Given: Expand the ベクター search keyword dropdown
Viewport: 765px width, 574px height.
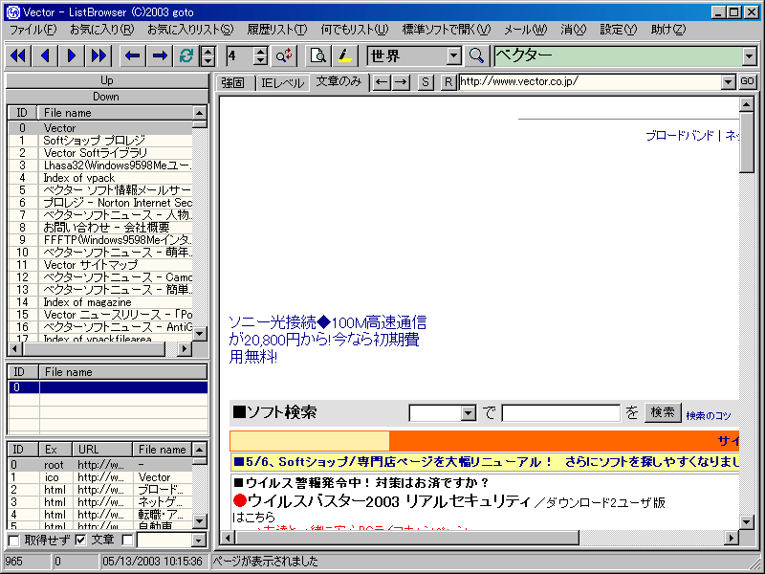Looking at the screenshot, I should tap(750, 56).
